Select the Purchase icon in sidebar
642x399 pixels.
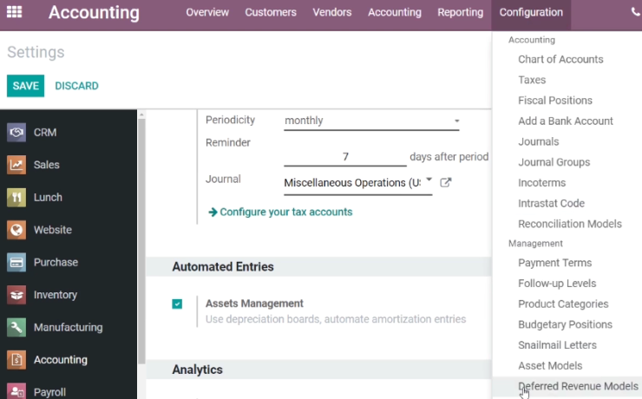[16, 262]
